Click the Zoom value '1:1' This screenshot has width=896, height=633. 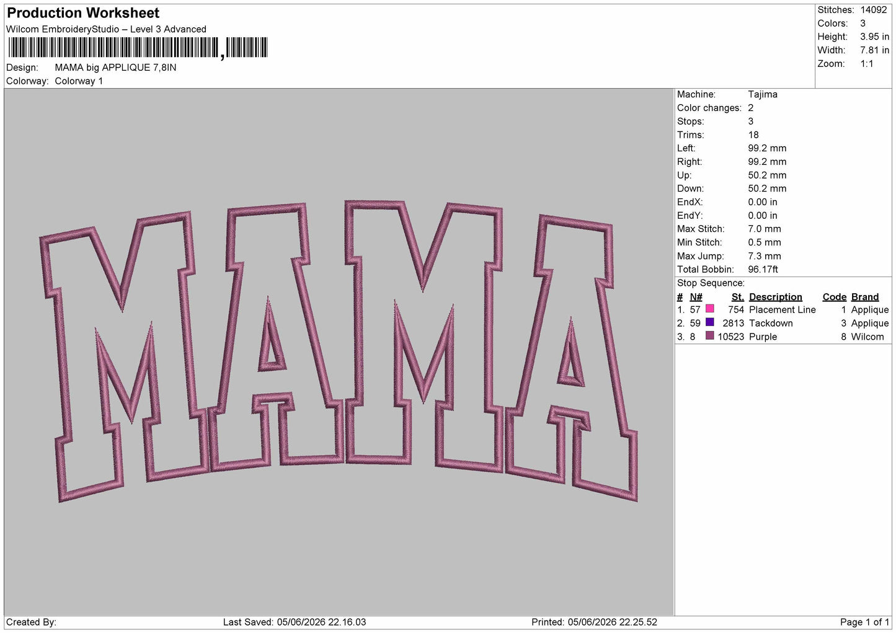point(866,64)
